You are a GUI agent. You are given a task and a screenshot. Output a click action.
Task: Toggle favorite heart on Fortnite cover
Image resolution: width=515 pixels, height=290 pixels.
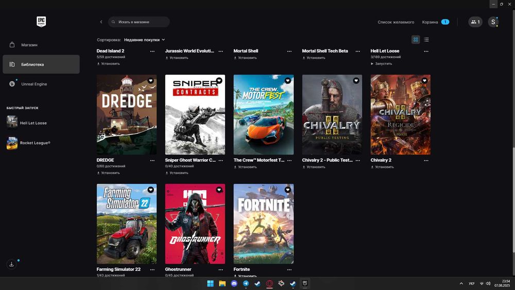click(288, 190)
